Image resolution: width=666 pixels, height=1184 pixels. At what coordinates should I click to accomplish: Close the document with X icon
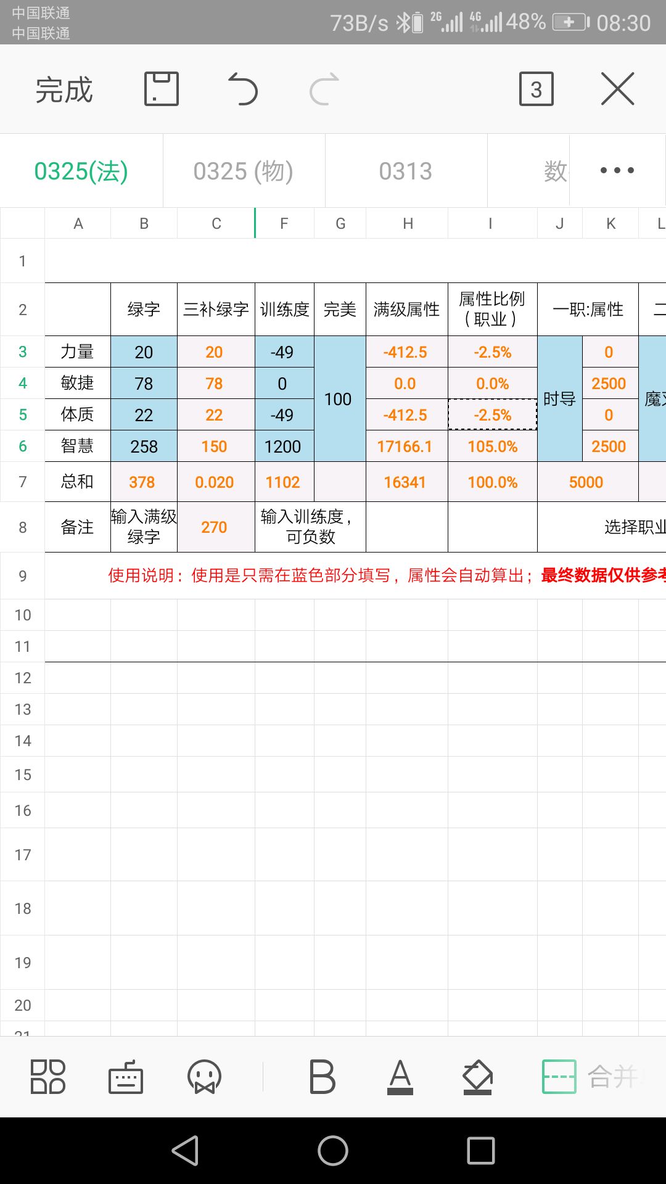pos(617,89)
